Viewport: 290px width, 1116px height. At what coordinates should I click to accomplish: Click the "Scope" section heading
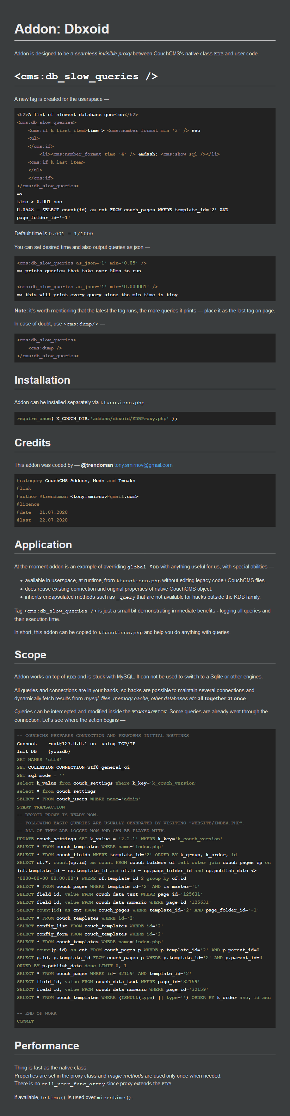[x=30, y=654]
